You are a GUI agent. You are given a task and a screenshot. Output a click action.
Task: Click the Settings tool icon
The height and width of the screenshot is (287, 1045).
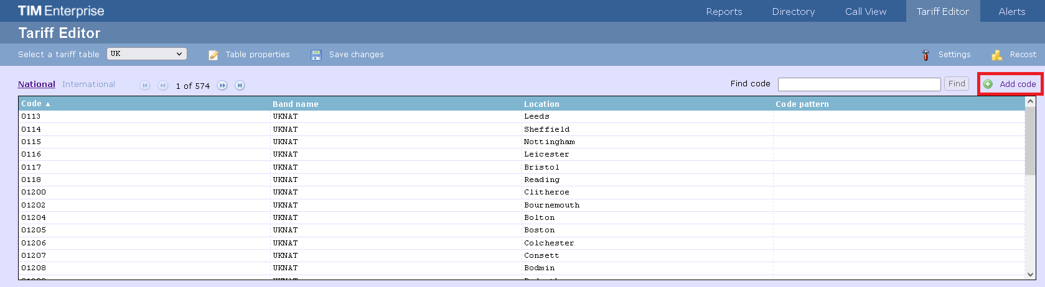click(x=926, y=55)
